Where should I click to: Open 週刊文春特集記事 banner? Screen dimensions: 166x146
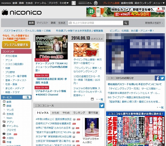[x=135, y=129]
